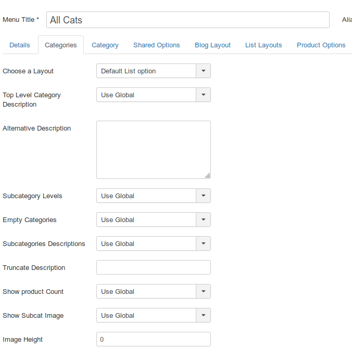Expand Top Level Category Description dropdown

coord(154,95)
